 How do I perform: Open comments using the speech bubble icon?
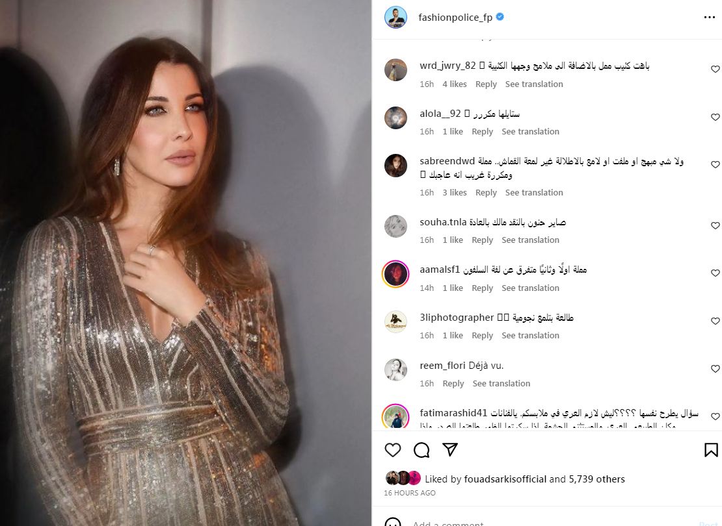click(x=421, y=449)
